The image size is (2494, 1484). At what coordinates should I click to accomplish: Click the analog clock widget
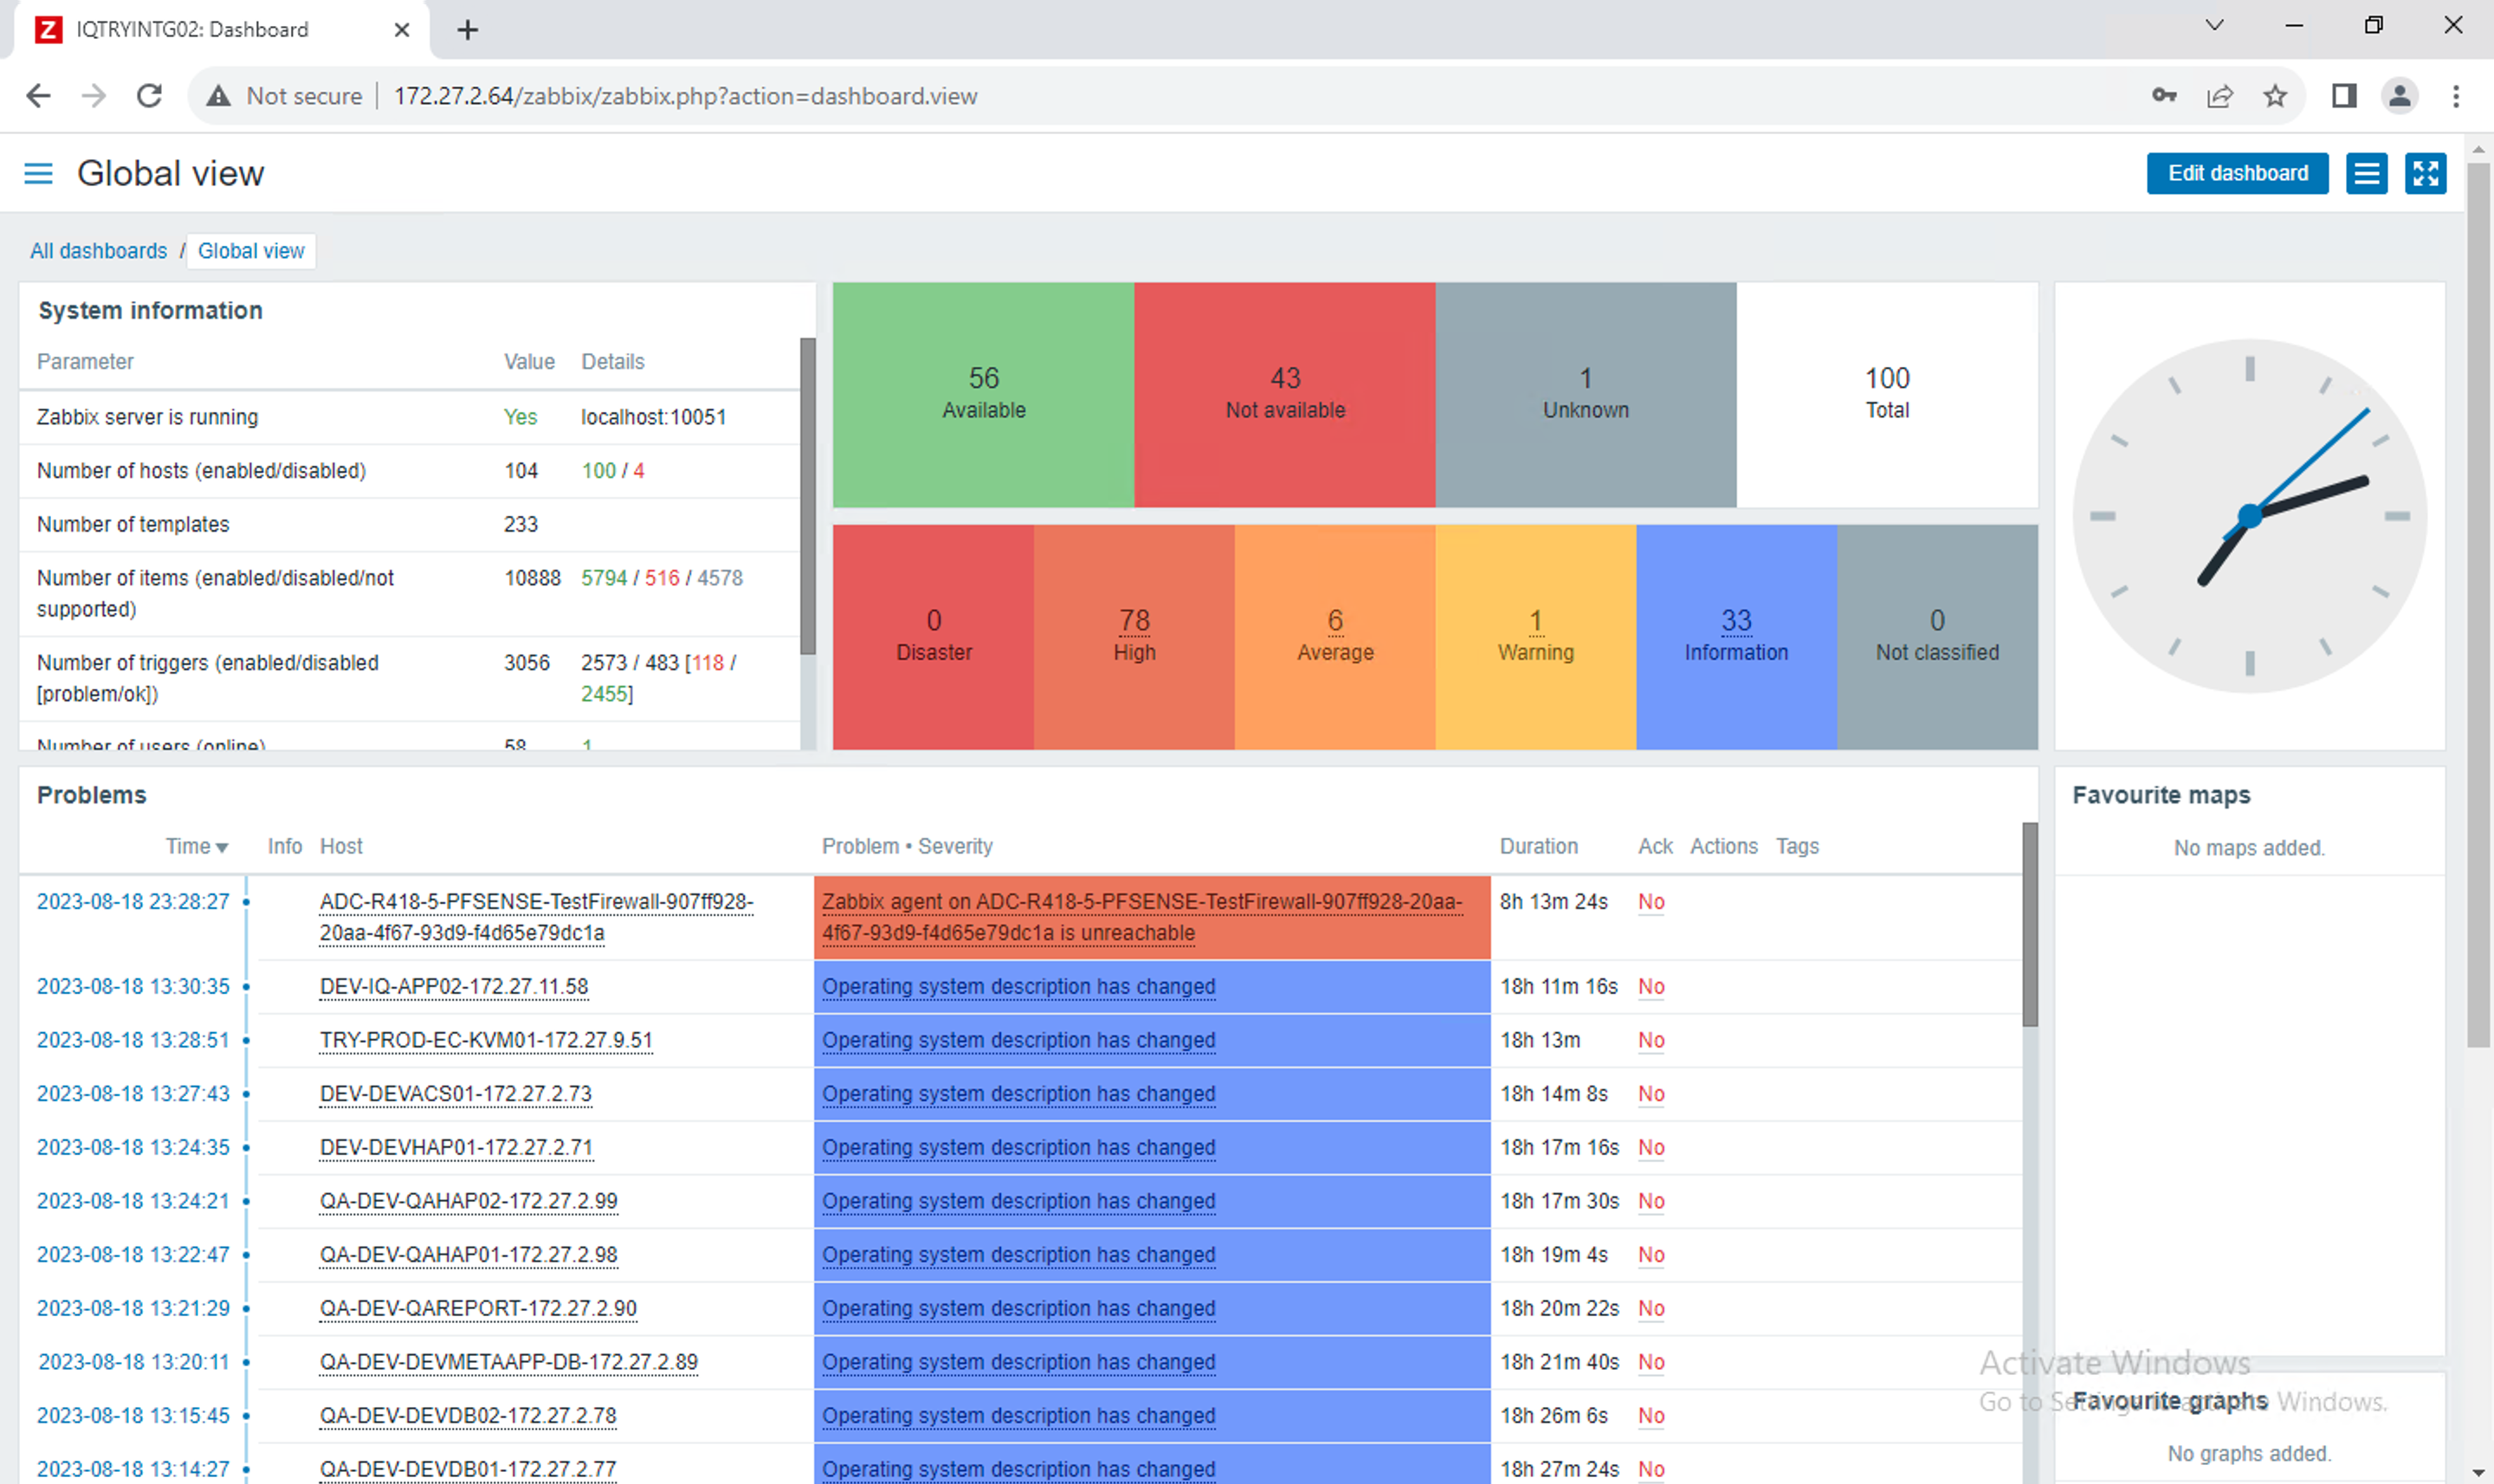point(2249,516)
